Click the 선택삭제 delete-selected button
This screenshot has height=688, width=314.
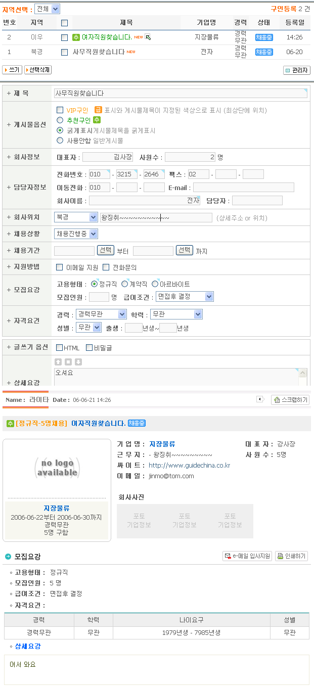tap(38, 70)
